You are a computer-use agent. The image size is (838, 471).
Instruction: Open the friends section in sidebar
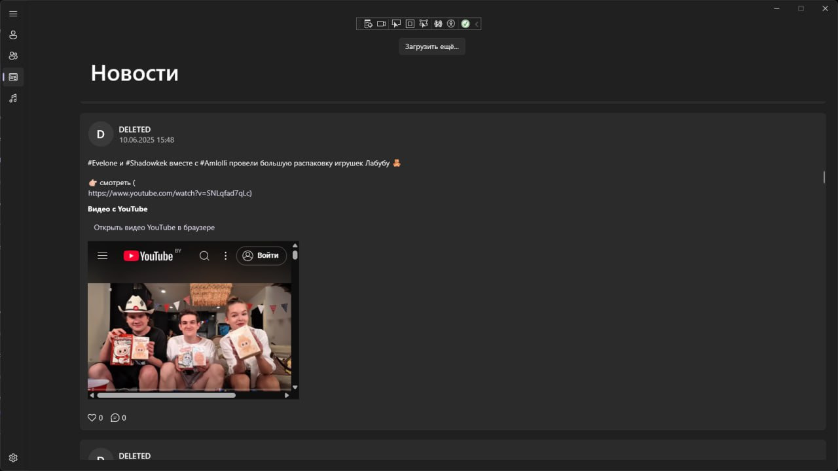(13, 56)
